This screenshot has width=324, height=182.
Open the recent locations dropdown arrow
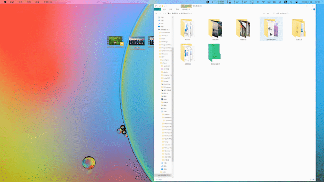point(163,13)
